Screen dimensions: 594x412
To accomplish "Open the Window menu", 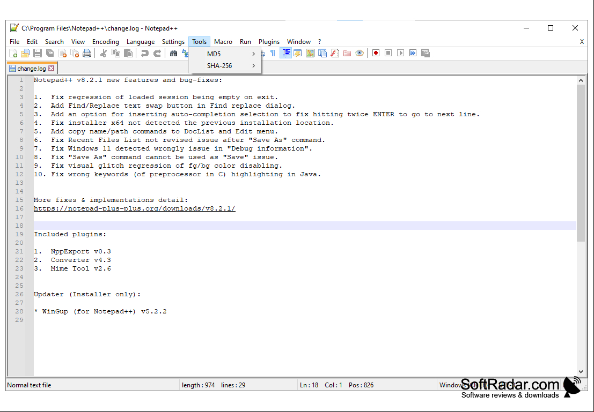I will (x=299, y=42).
